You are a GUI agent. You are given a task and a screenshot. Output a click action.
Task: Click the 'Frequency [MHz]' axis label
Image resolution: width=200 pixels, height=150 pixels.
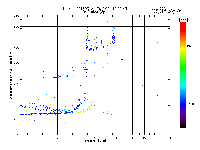click(x=95, y=141)
